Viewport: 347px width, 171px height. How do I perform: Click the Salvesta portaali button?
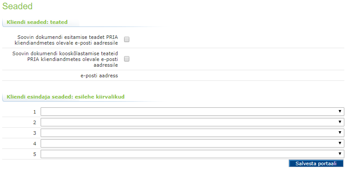tap(316, 163)
